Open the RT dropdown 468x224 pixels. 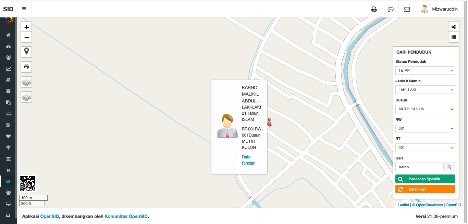point(425,148)
